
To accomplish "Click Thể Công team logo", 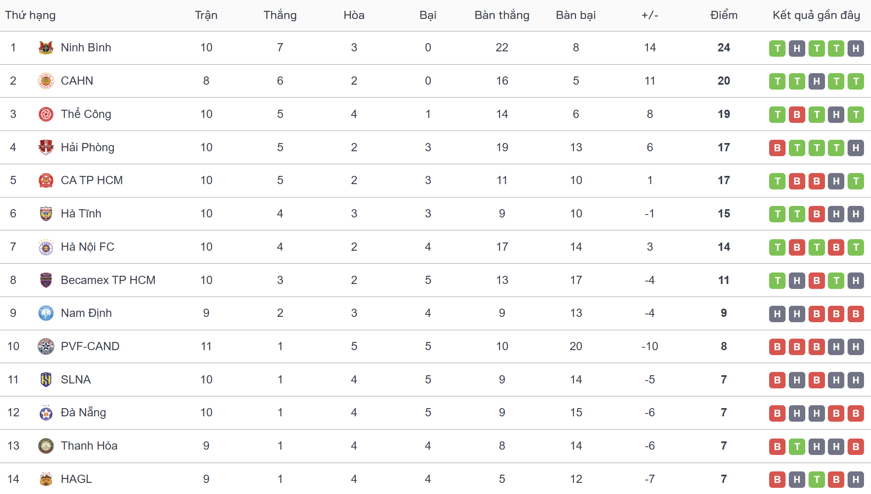I will pos(46,114).
